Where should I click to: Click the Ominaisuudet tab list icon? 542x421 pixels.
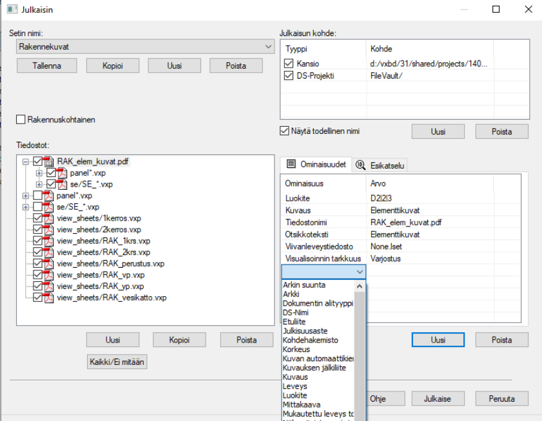point(291,165)
